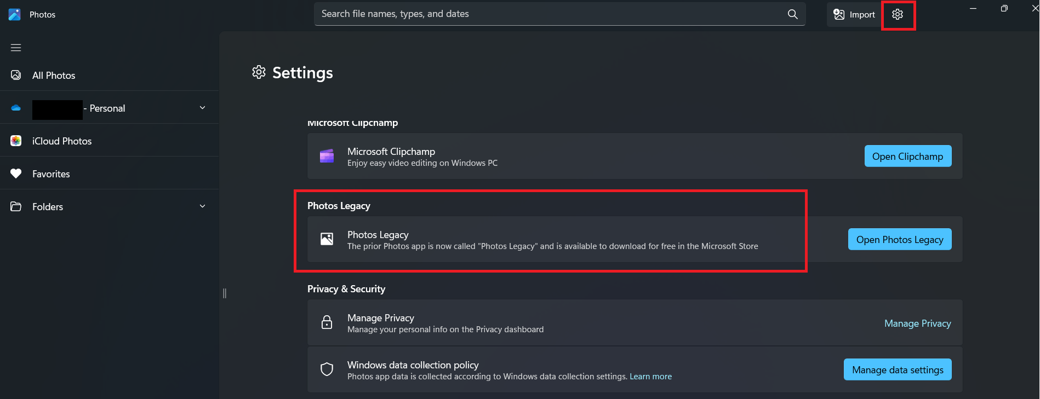
Task: Click the Import button
Action: pyautogui.click(x=854, y=14)
